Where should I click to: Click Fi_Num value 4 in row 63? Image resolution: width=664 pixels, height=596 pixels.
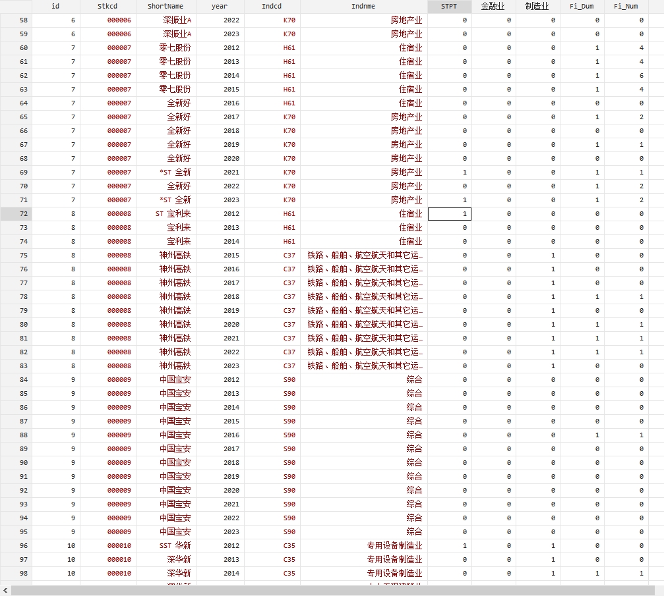(x=642, y=90)
